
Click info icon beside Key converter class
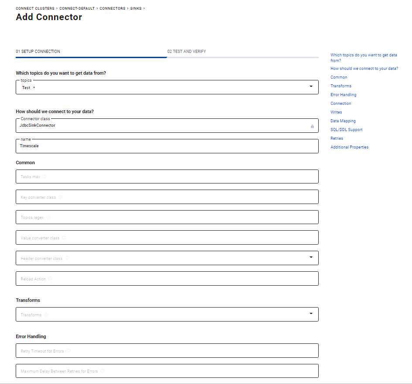(x=61, y=197)
